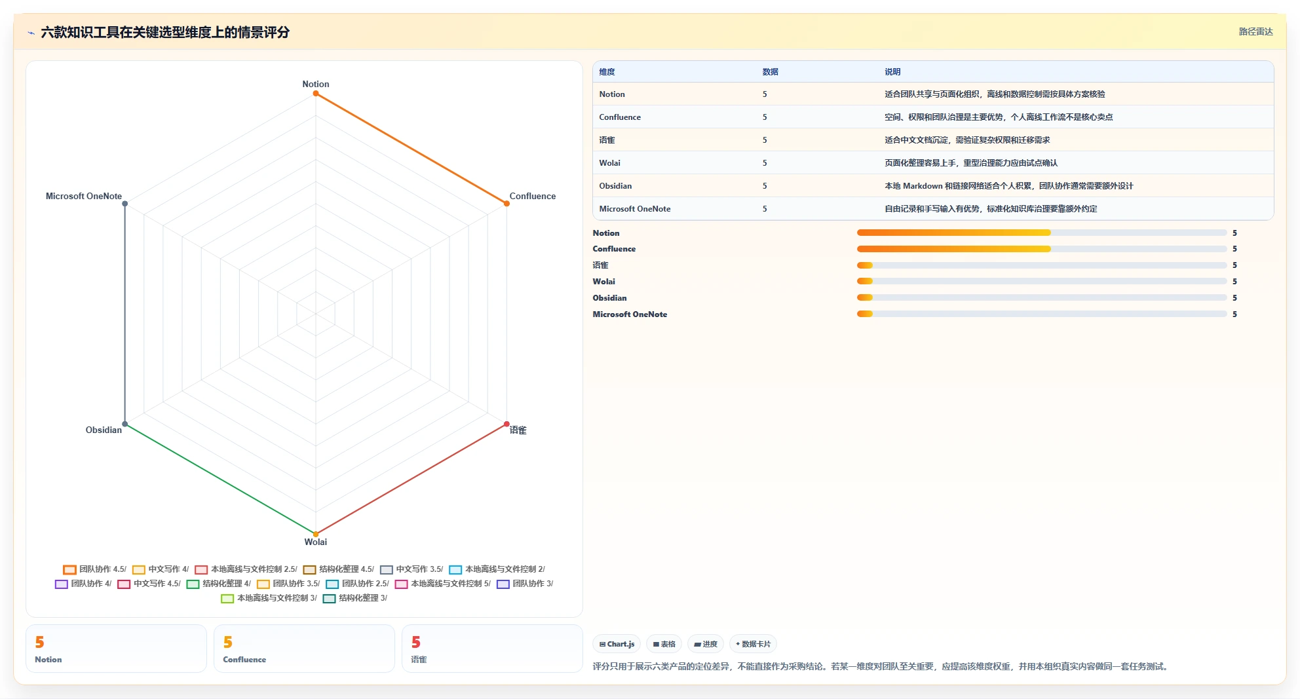Click the footnote beginning '评分只用于展示六类产品'

point(881,667)
